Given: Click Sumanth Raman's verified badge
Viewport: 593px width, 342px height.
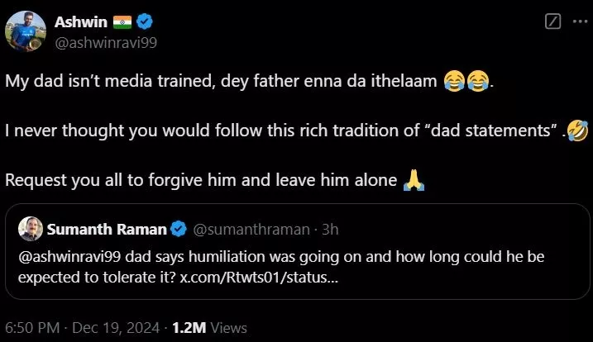Looking at the screenshot, I should point(178,228).
